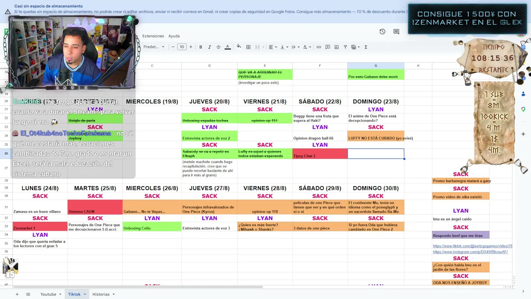Create a filter with the funnel icon

345,47
